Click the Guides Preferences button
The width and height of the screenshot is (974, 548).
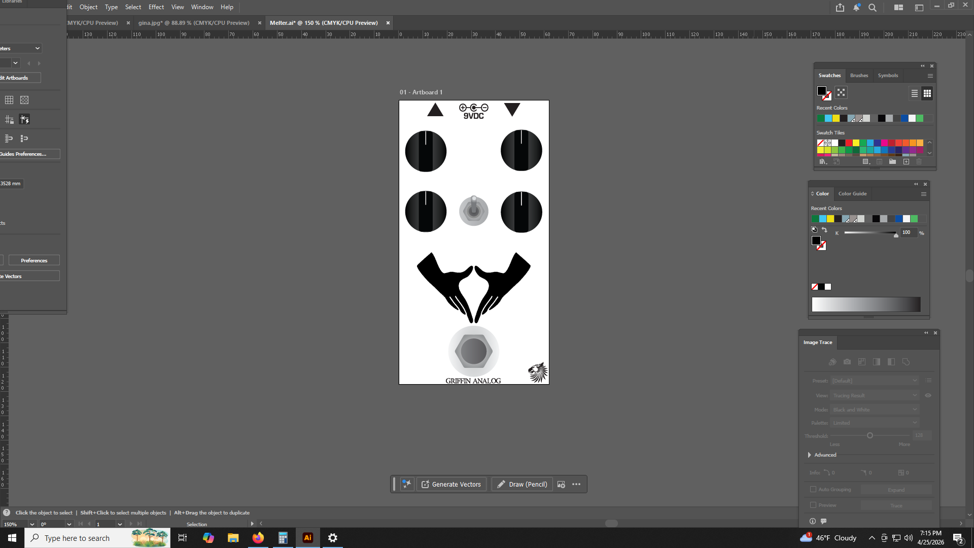coord(29,154)
